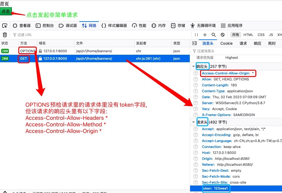Image resolution: width=282 pixels, height=193 pixels.
Task: Open network search with magnifier icon
Action: [214, 35]
